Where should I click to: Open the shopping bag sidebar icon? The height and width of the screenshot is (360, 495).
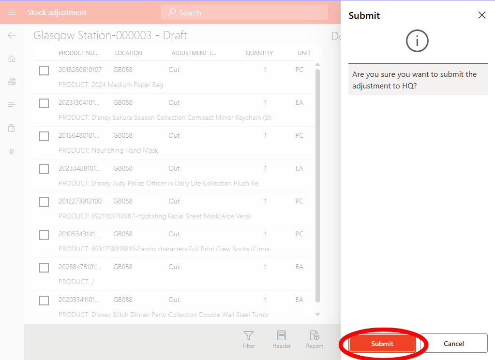click(12, 128)
